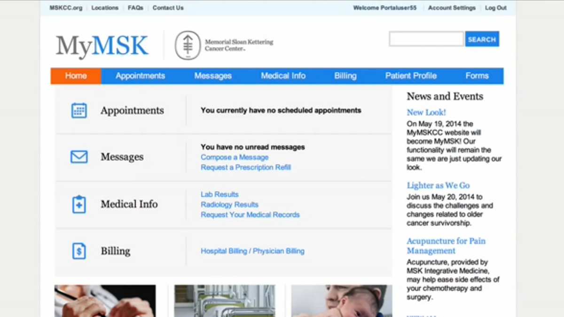
Task: Click the Appointments calendar icon
Action: coord(79,110)
